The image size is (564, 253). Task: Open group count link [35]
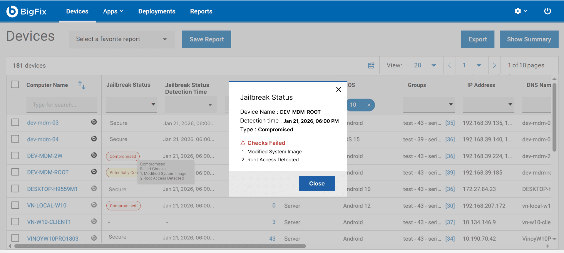coord(450,123)
